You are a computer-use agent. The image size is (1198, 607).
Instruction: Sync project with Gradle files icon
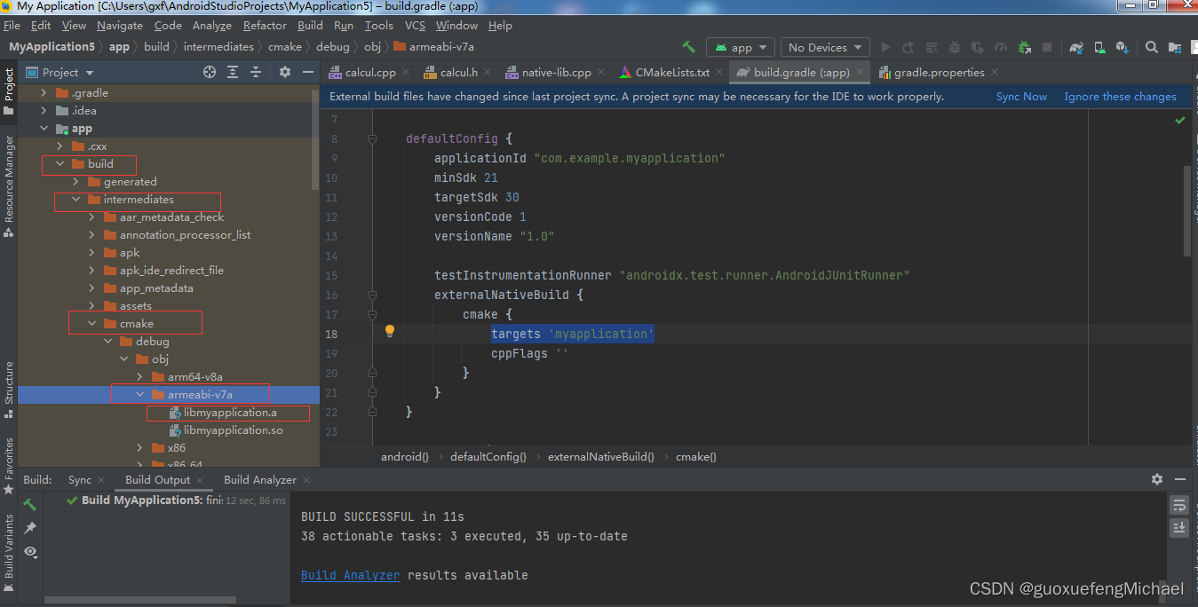click(1075, 47)
